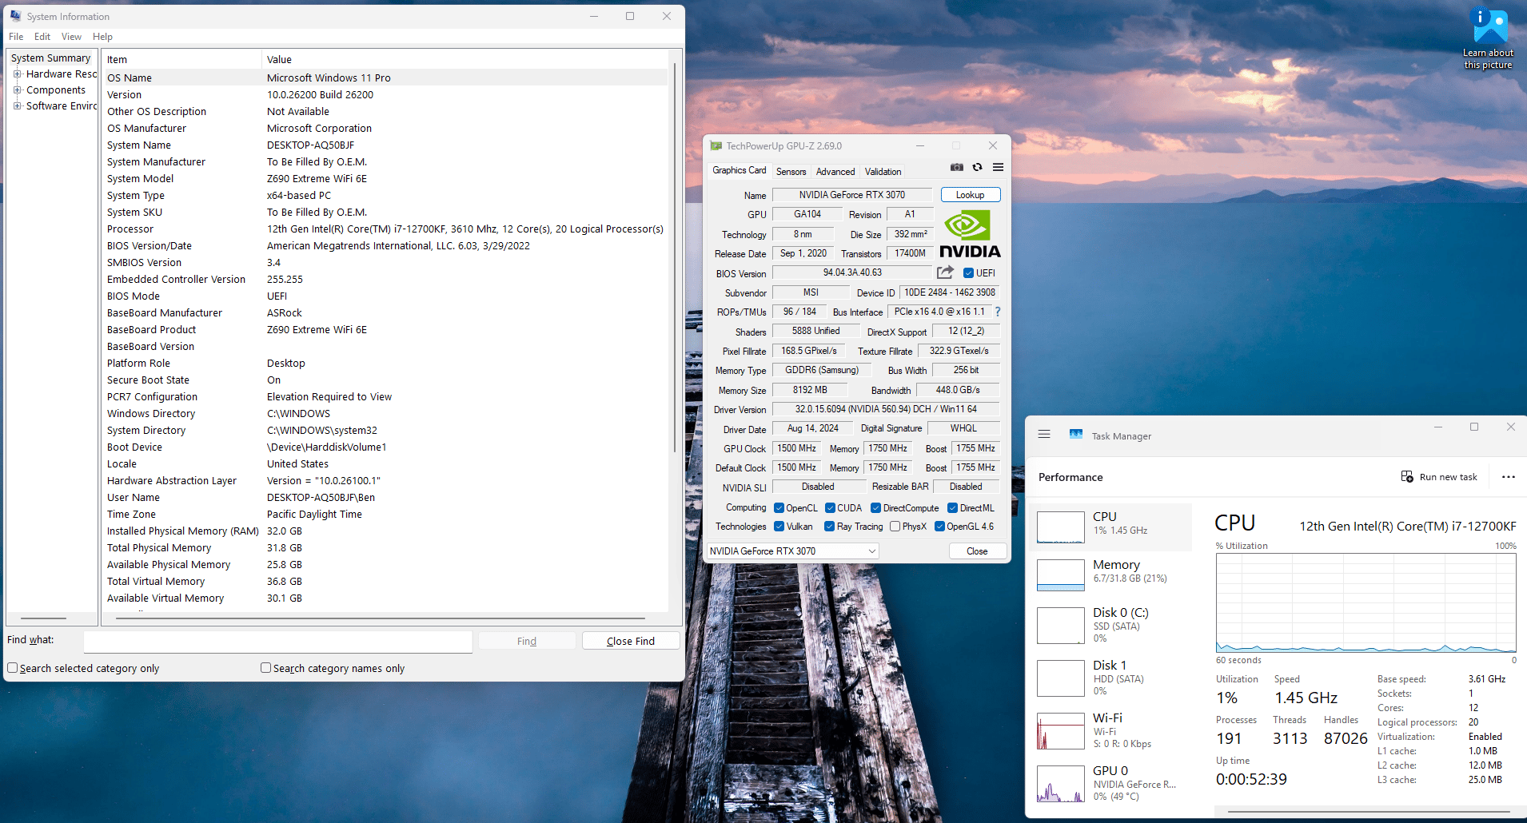
Task: Enable Search selected category only
Action: 12,668
